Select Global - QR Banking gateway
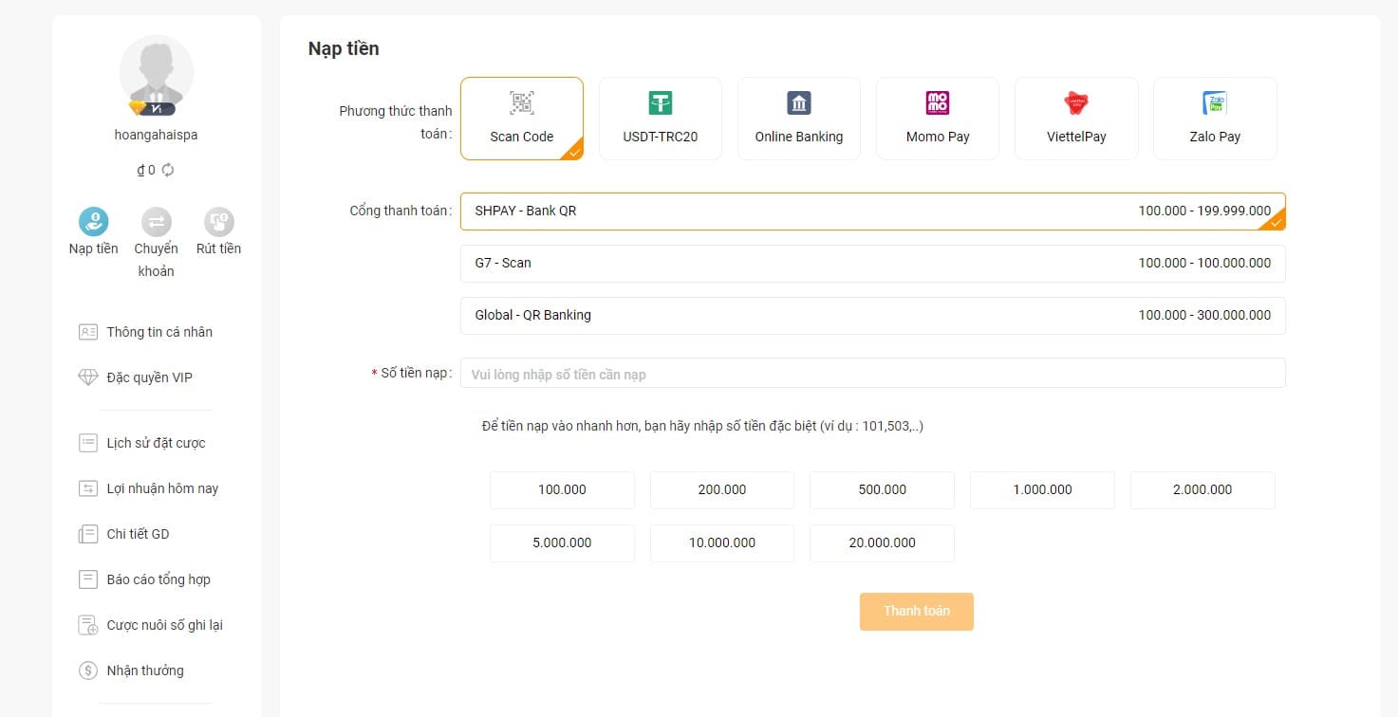Viewport: 1398px width, 717px height. point(873,316)
